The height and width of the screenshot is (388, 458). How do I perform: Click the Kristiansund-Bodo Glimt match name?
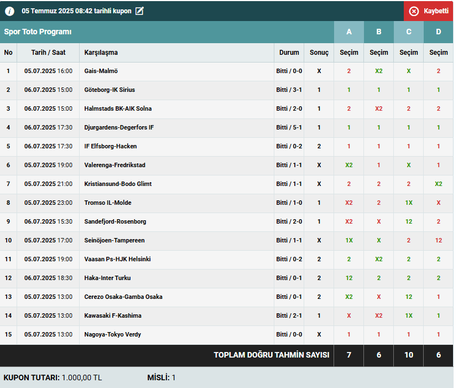pos(118,184)
